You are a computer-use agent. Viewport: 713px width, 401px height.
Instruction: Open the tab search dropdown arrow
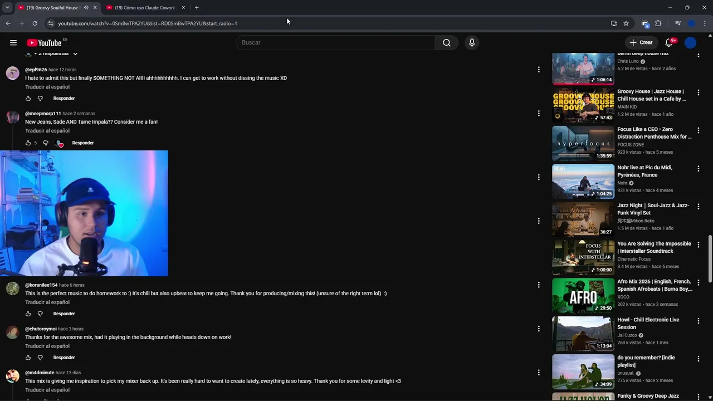pyautogui.click(x=7, y=8)
